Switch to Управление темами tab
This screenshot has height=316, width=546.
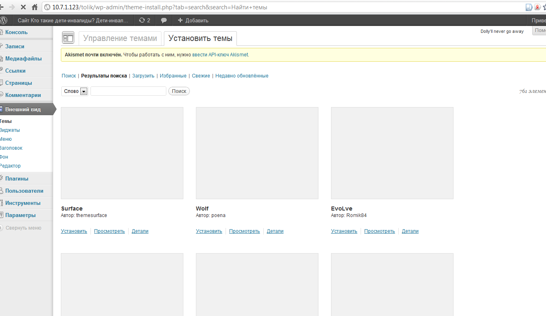[x=120, y=39]
